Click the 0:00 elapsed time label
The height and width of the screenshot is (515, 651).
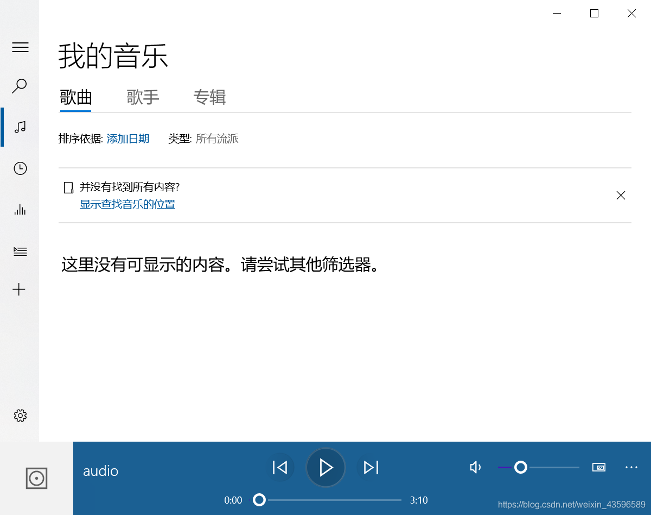pos(233,500)
